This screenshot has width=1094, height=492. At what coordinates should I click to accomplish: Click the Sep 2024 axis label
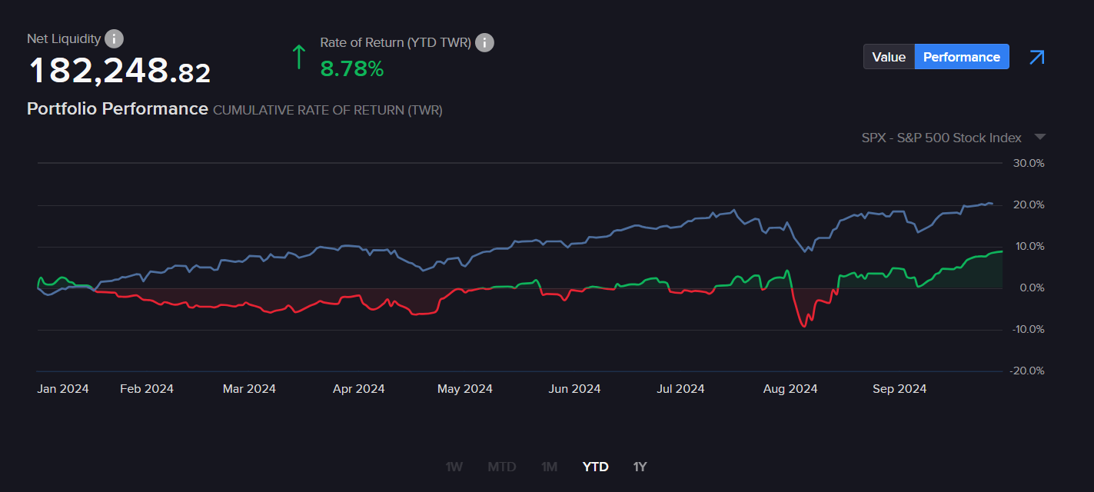coord(899,389)
